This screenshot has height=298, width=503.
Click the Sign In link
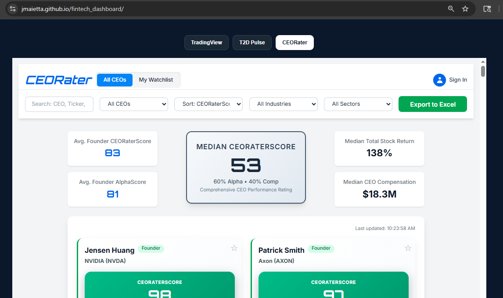pyautogui.click(x=458, y=80)
